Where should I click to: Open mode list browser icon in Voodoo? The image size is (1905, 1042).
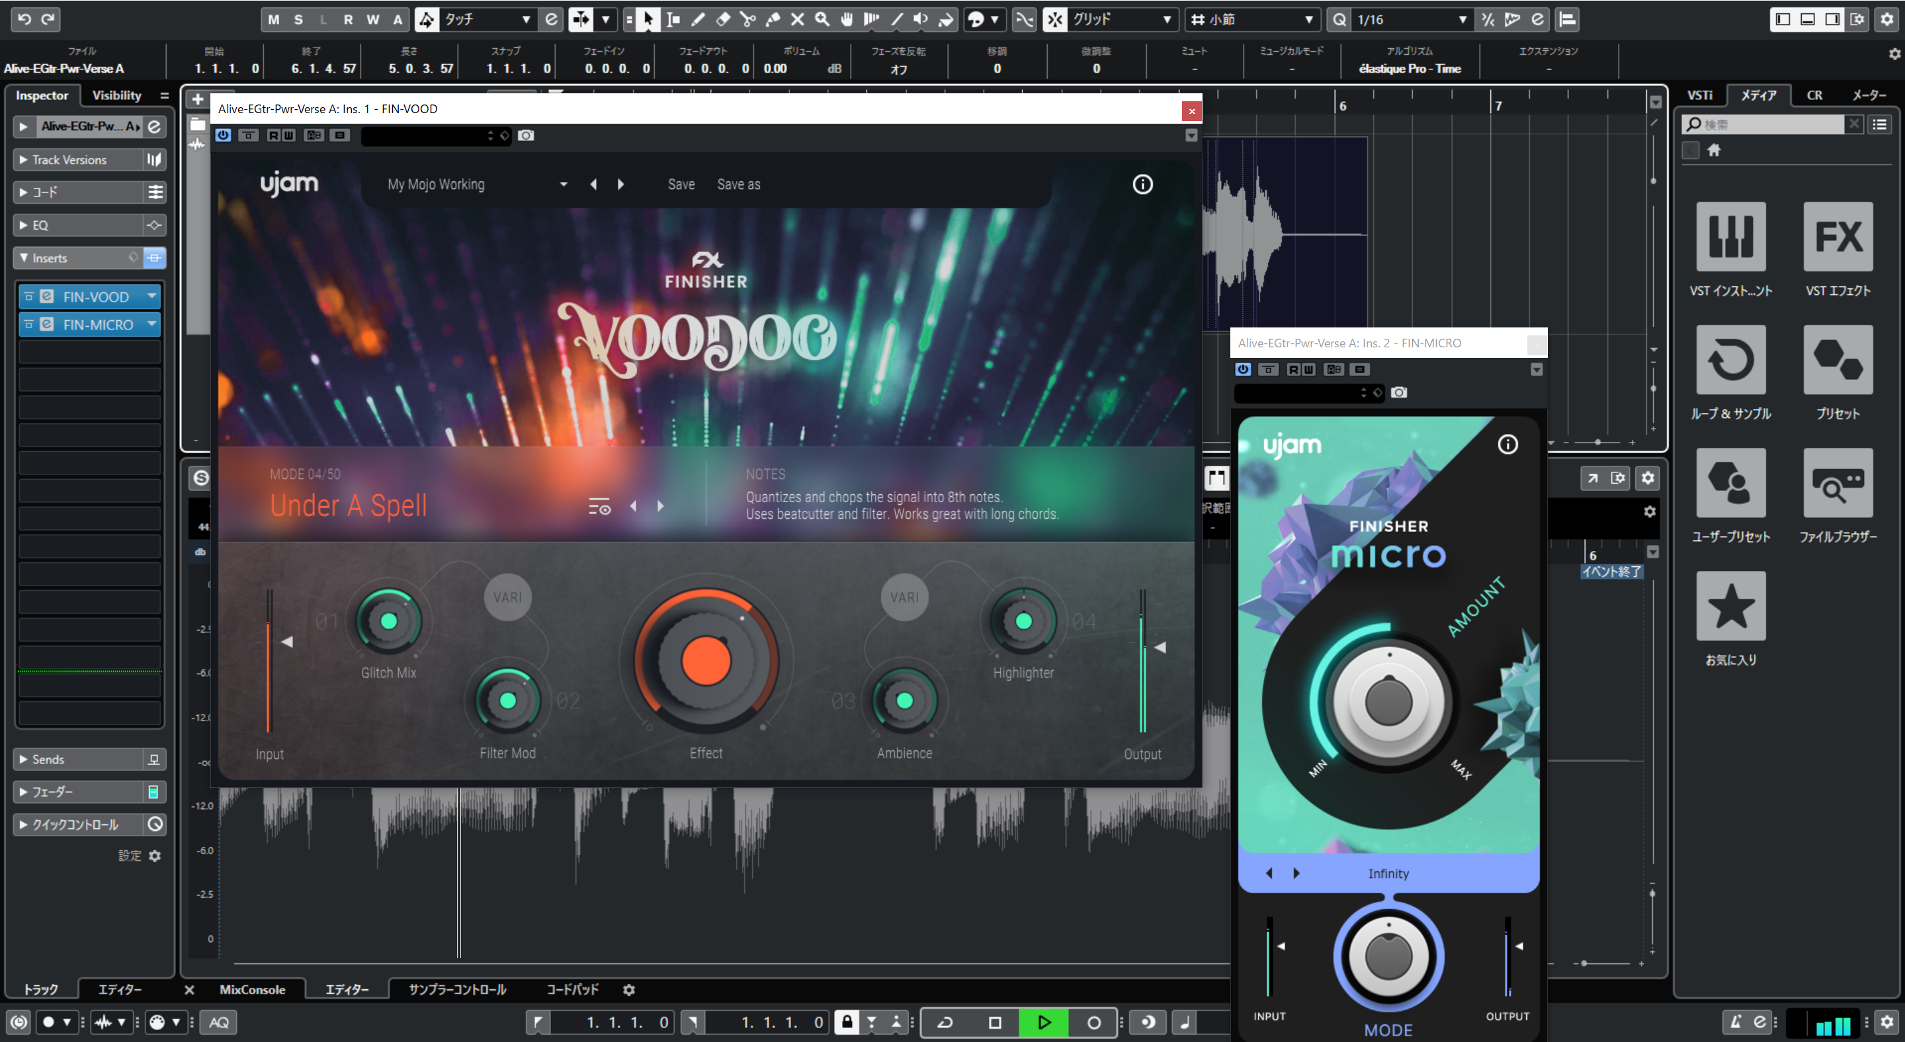[599, 507]
